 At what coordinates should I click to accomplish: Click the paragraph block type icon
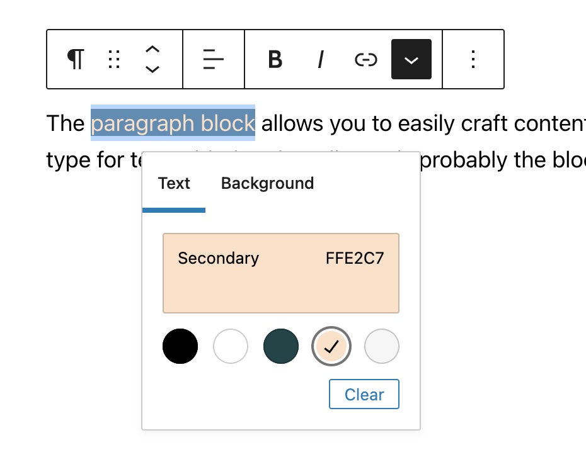click(x=74, y=59)
